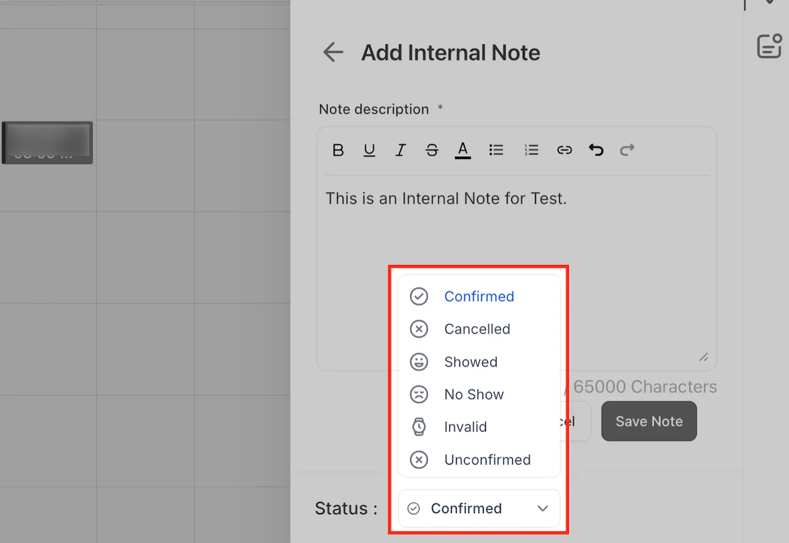Insert a numbered list in note

pos(532,150)
